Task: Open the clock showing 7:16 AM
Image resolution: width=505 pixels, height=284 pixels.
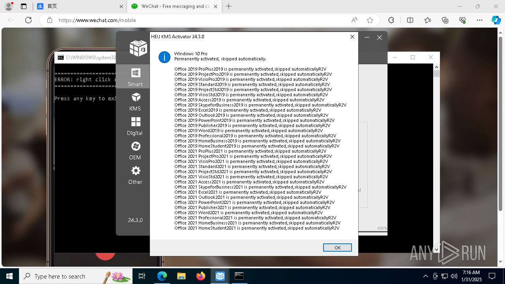Action: point(471,276)
